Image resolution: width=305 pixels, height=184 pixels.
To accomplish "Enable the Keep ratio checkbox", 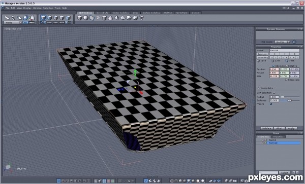I will (286, 80).
